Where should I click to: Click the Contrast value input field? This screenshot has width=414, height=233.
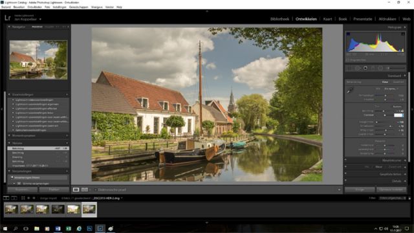pyautogui.click(x=398, y=115)
